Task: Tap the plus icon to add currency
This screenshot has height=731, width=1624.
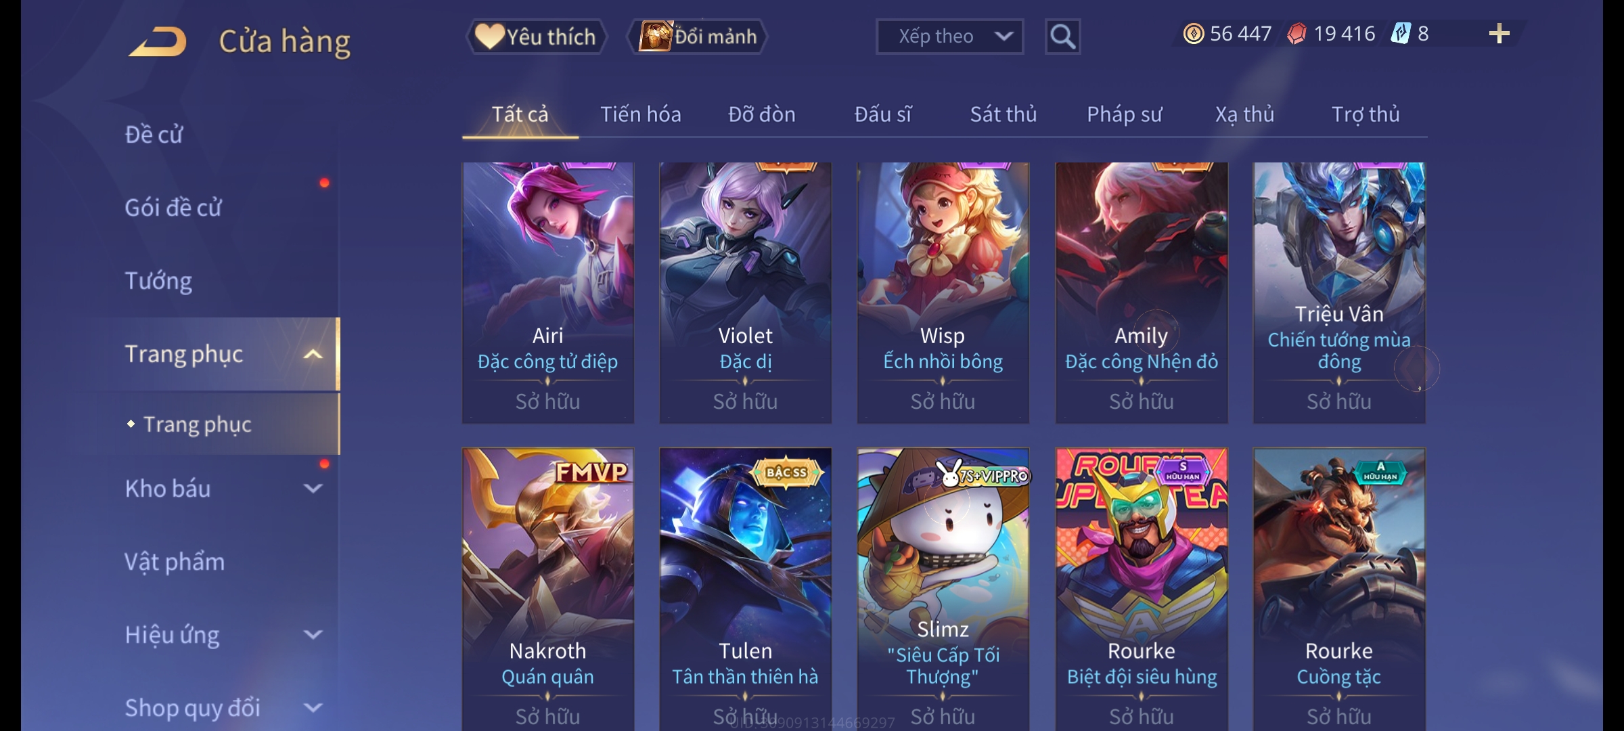Action: 1499,33
